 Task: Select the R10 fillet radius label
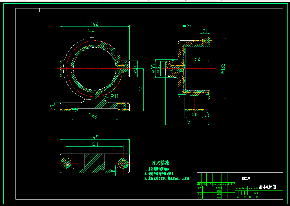click(114, 96)
